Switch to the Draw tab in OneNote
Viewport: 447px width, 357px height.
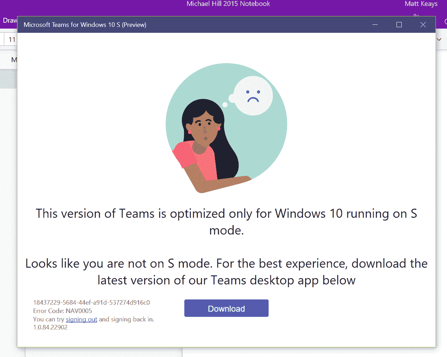(9, 21)
